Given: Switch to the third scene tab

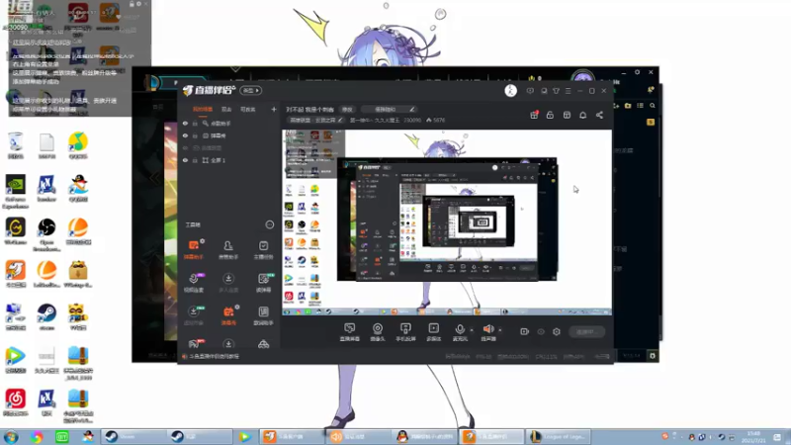Looking at the screenshot, I should click(248, 109).
